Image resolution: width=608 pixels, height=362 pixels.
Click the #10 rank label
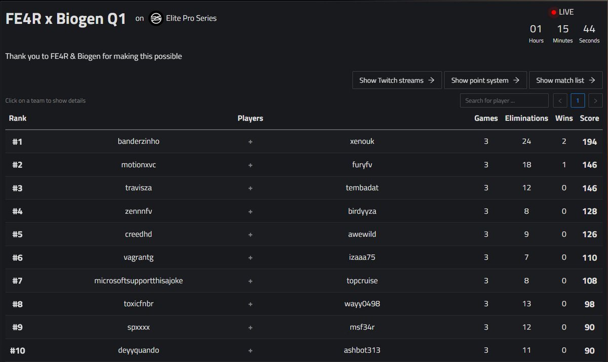(18, 350)
